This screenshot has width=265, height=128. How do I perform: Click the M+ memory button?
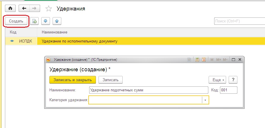[x=219, y=60]
